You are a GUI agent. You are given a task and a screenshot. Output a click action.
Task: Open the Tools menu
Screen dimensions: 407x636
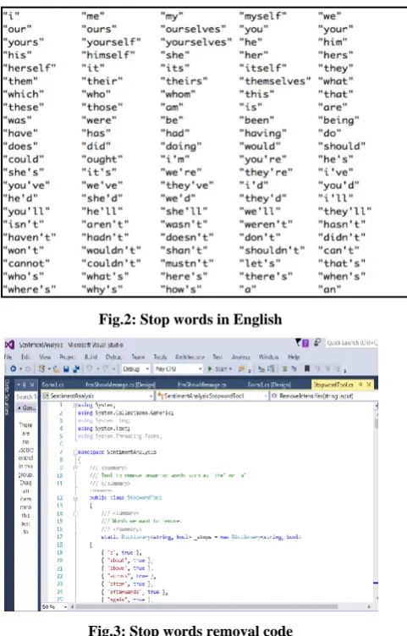point(160,357)
